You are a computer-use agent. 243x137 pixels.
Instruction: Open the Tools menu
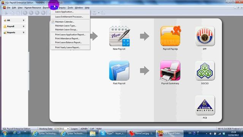70,8
